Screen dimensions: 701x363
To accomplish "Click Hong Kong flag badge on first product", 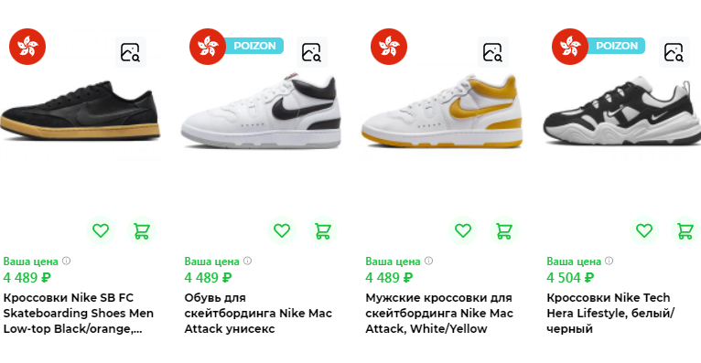I will pyautogui.click(x=27, y=47).
